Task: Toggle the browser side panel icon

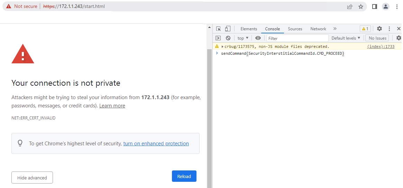Action: [x=374, y=7]
